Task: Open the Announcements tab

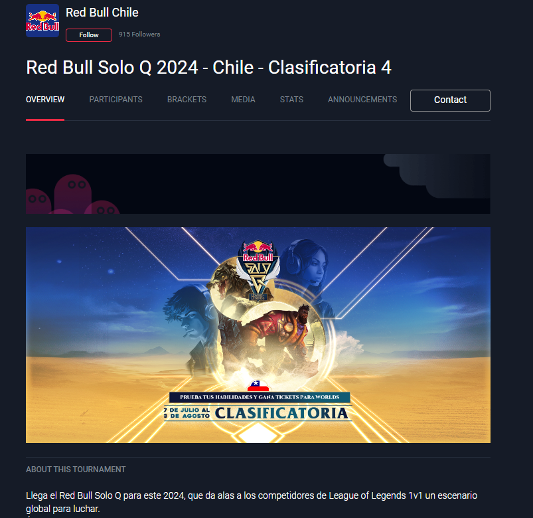Action: click(362, 100)
